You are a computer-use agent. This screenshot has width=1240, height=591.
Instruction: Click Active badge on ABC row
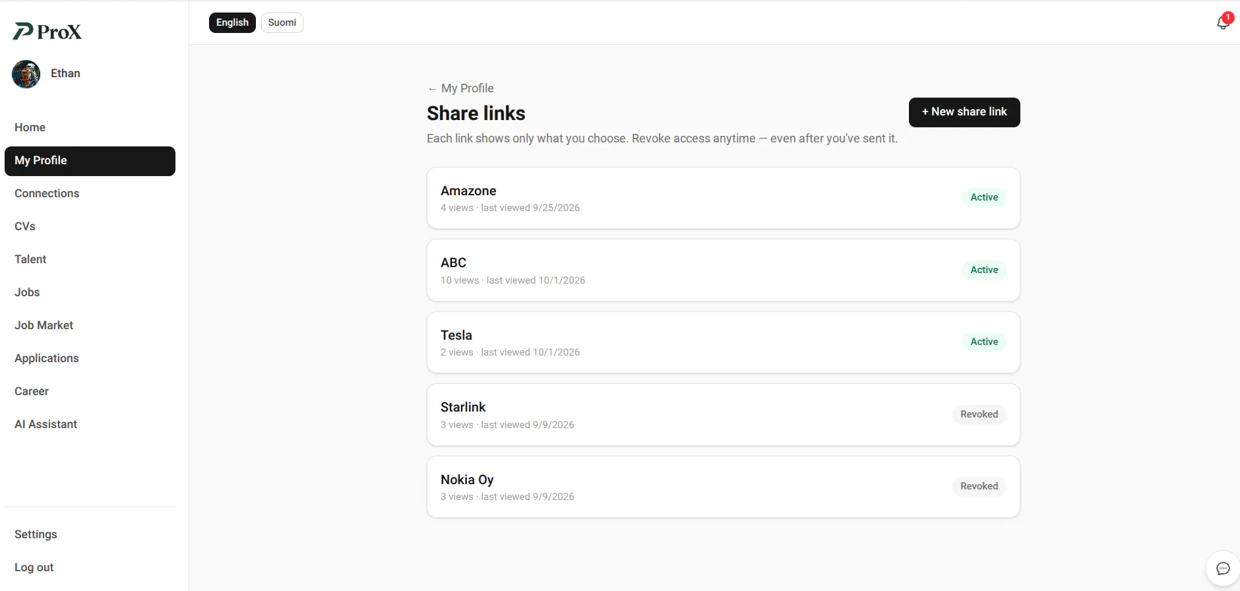[984, 270]
